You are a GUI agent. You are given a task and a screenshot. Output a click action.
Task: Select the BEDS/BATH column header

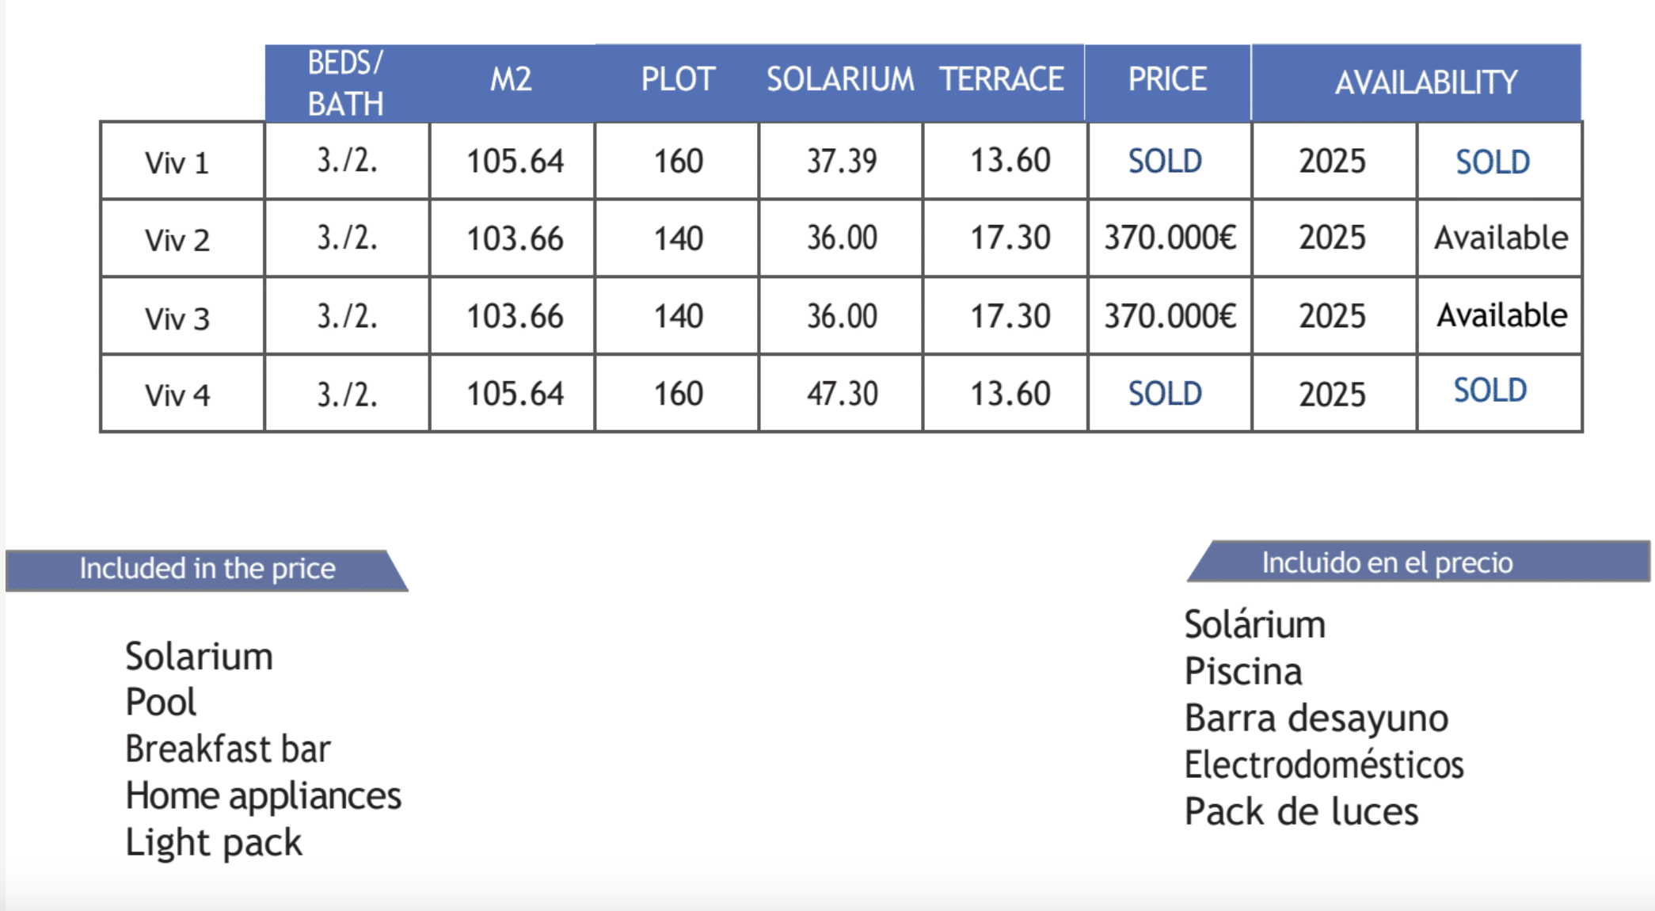click(346, 83)
